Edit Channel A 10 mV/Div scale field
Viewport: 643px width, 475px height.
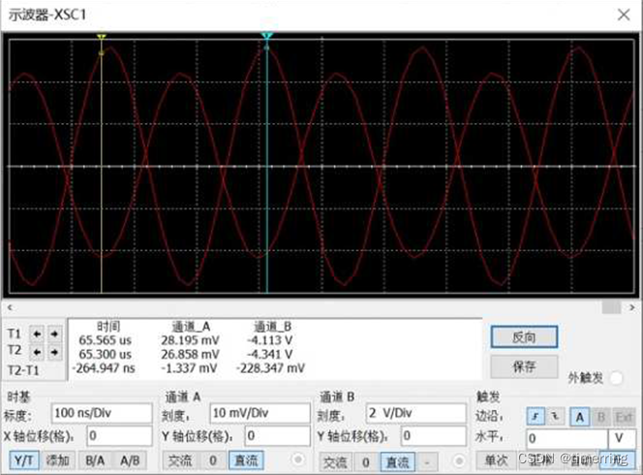point(260,413)
